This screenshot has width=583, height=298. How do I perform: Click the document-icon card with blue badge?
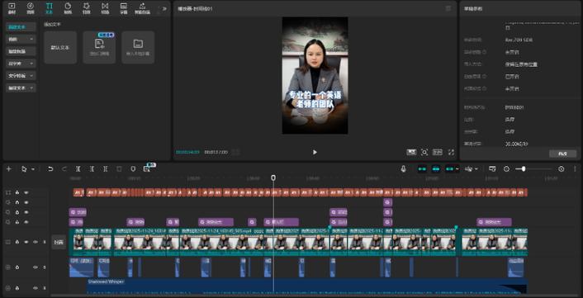click(99, 47)
